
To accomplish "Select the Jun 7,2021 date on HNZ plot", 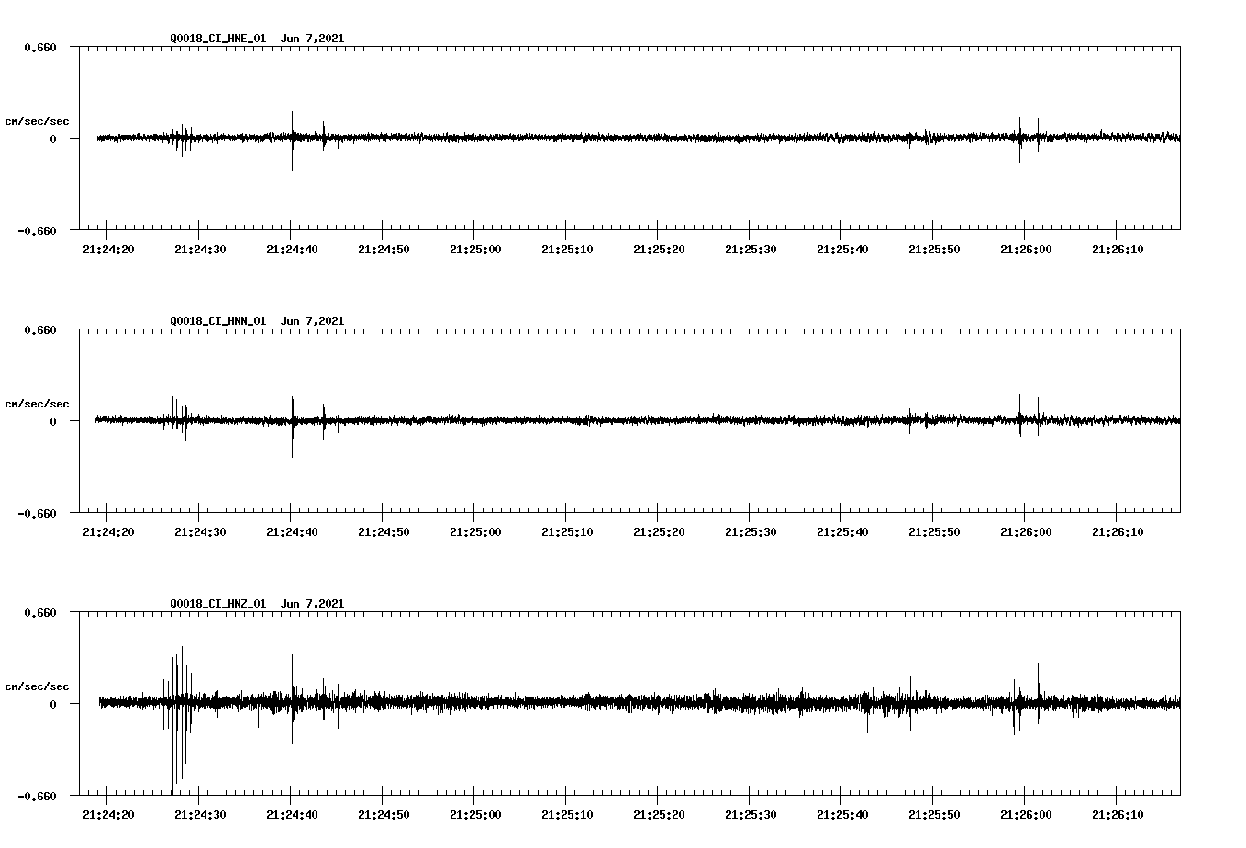I will tap(313, 604).
